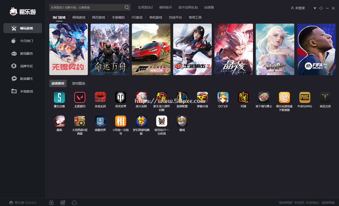Viewport: 339px width, 206px height.
Task: Switch to the 网络游戏 tab
Action: point(79,18)
